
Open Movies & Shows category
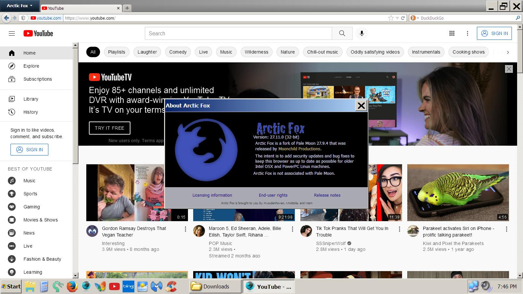click(36, 220)
